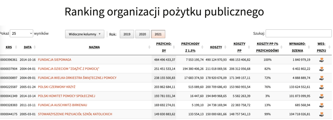The height and width of the screenshot is (120, 333).
Task: Click the hand-heart icon in Stowarzyszenie Przyjaciół Szkół Katolickich row
Action: click(322, 114)
